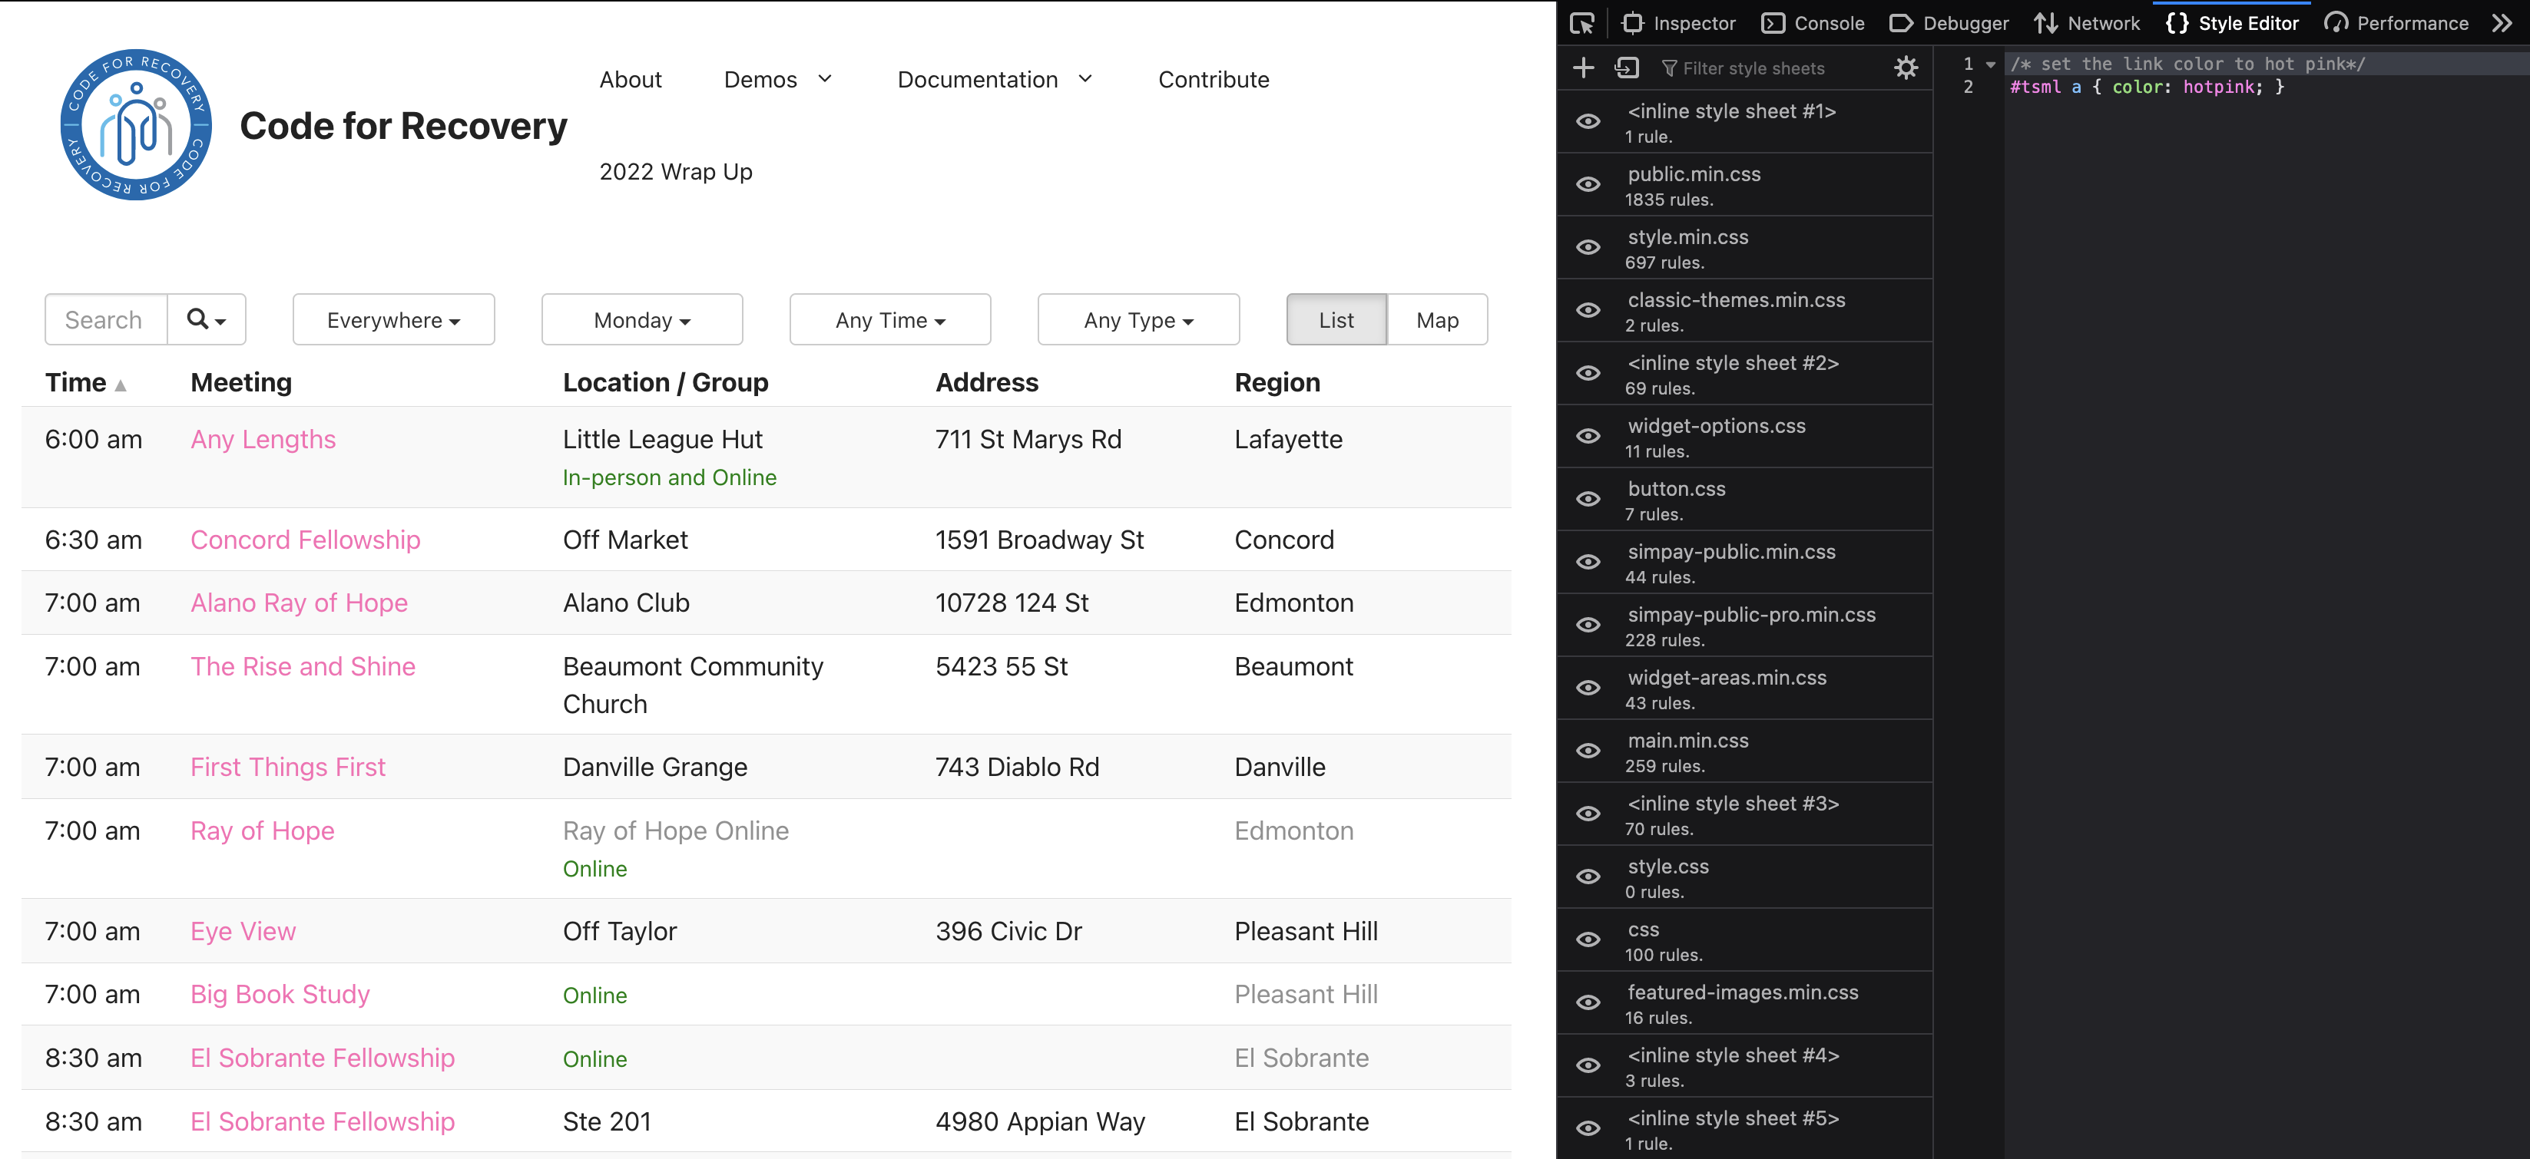The height and width of the screenshot is (1159, 2530).
Task: Open style editor options gear icon
Action: (x=1906, y=68)
